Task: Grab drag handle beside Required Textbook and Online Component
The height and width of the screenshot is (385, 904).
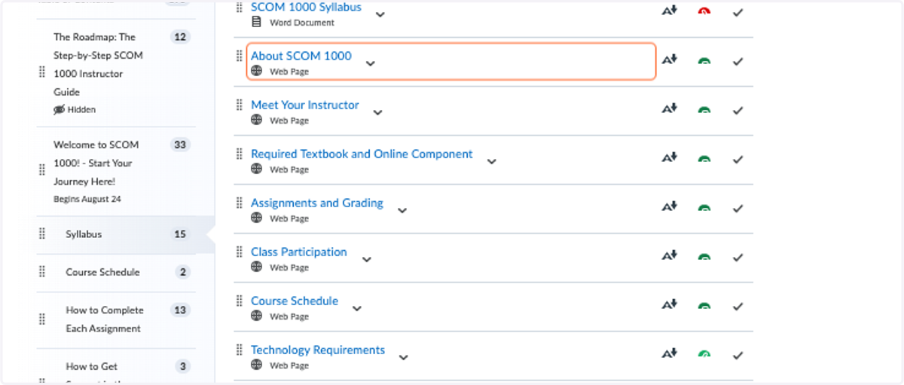Action: point(240,154)
